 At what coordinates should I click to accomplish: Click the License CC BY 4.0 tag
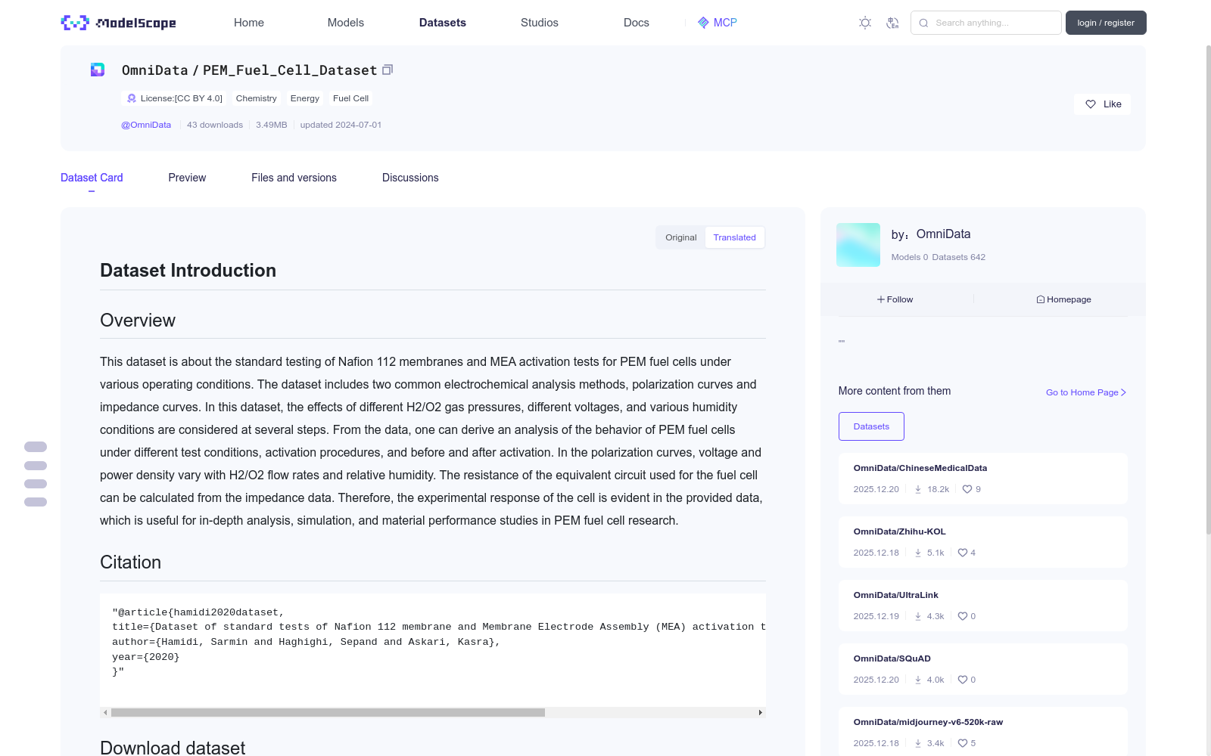click(174, 98)
